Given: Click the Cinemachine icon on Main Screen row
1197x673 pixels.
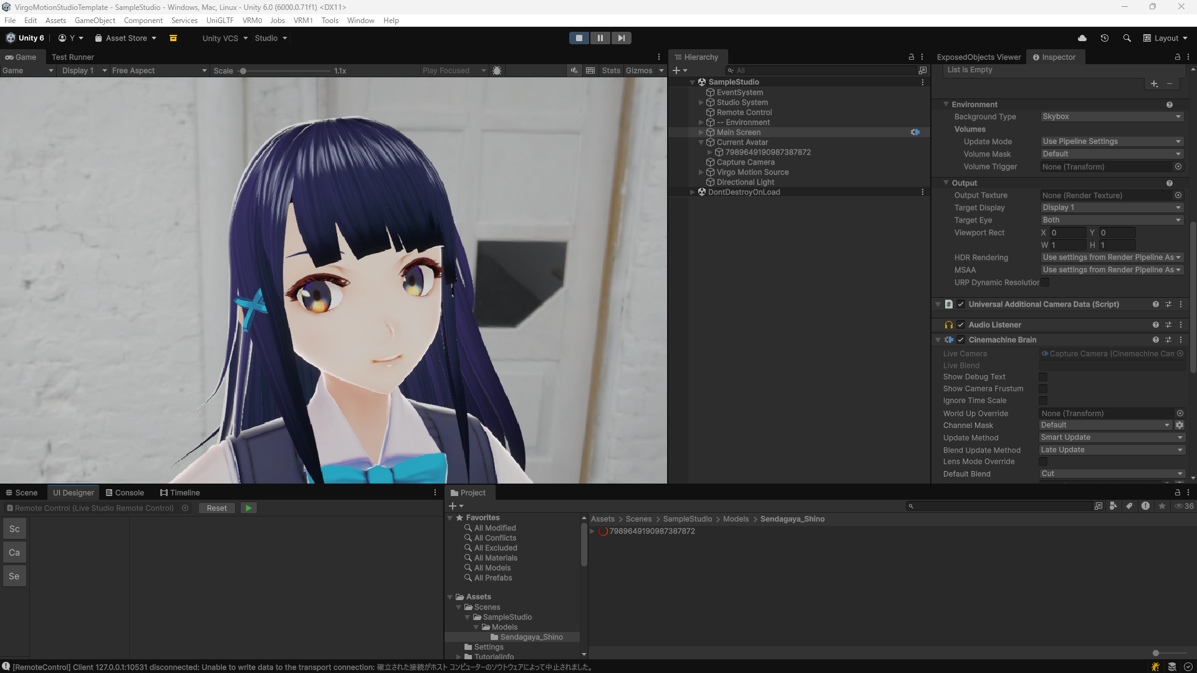Looking at the screenshot, I should pos(915,132).
